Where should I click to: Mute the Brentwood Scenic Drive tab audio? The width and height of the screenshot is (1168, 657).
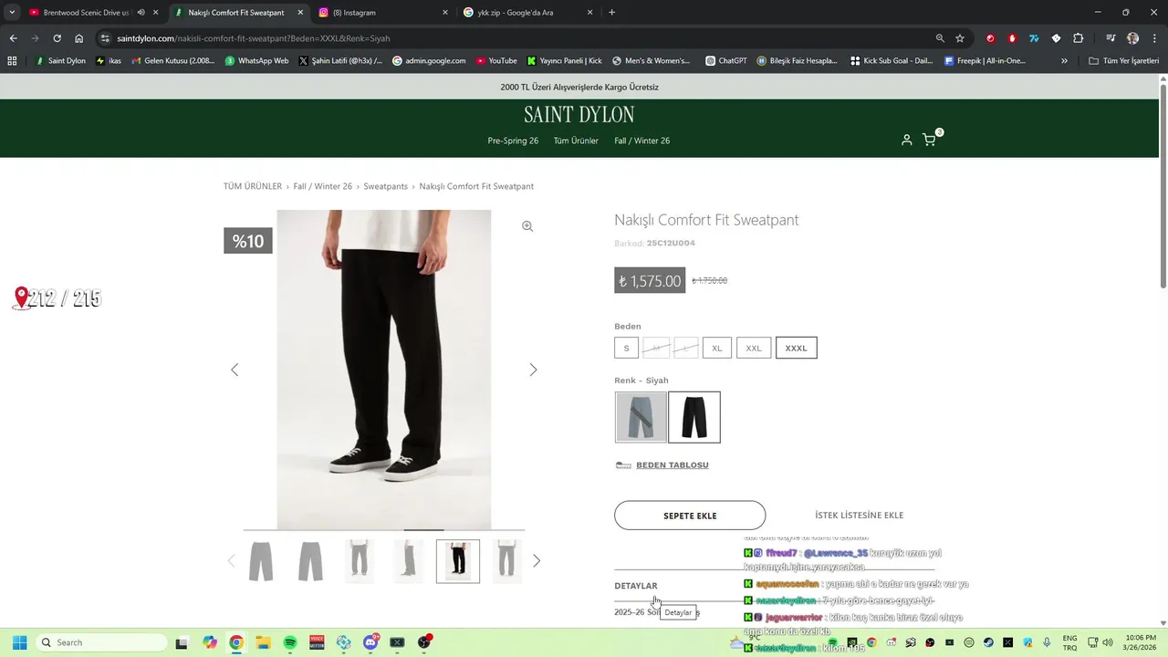(x=141, y=13)
